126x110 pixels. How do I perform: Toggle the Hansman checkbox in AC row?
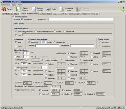coord(69,71)
